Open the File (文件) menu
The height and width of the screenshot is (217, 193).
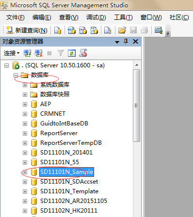tap(16, 17)
